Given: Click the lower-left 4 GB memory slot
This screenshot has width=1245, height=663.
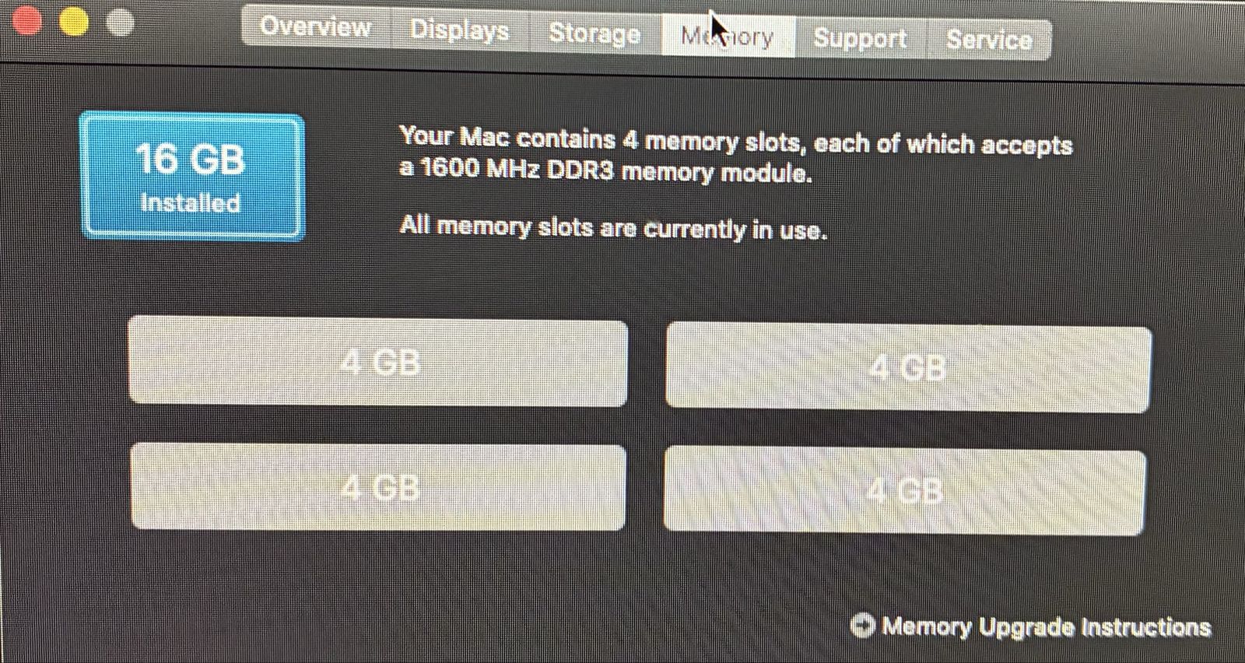Looking at the screenshot, I should [378, 488].
